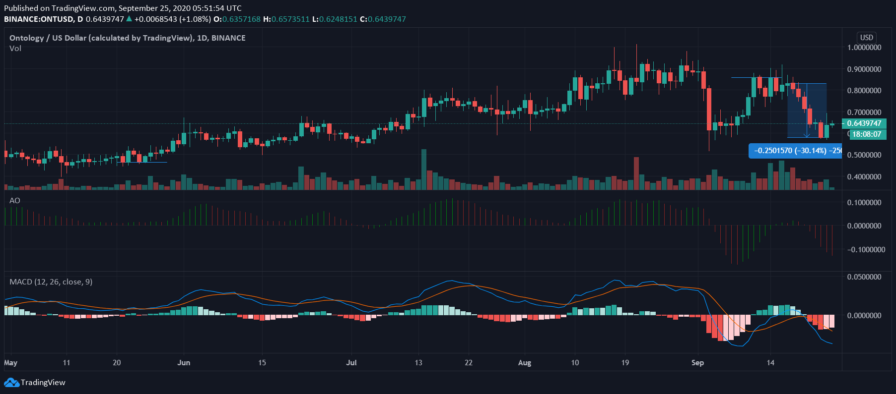Click the 15 date label on time axis
896x394 pixels.
point(262,363)
